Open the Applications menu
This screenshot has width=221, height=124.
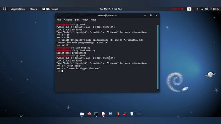(18, 9)
